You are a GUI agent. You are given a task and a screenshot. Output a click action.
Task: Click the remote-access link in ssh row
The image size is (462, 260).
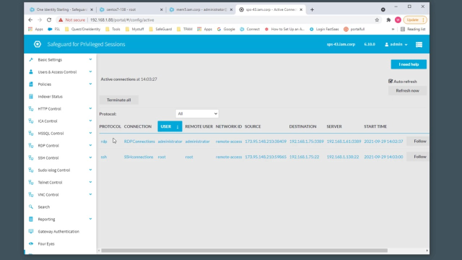point(229,157)
